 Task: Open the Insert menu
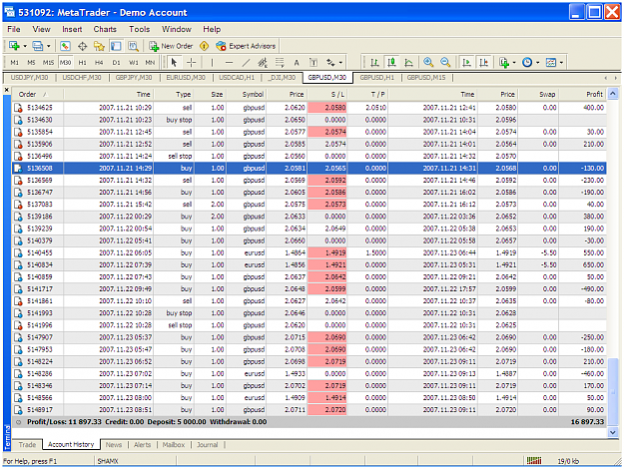(x=72, y=29)
